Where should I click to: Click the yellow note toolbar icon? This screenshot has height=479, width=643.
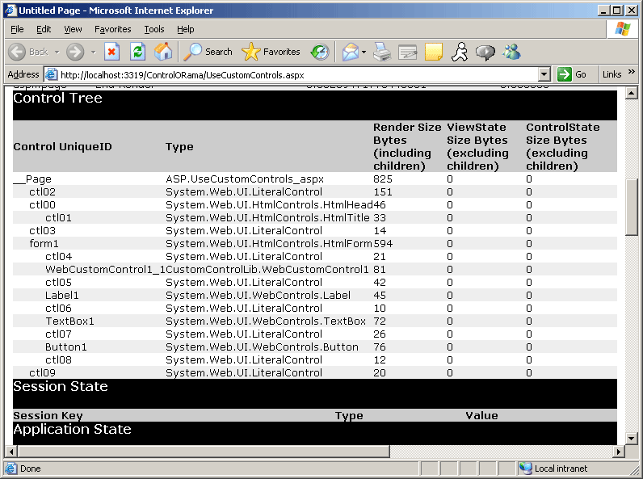click(x=434, y=52)
